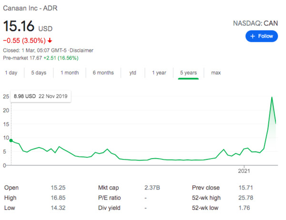Click the 52-wk high value 25.78
286x220 pixels.
(245, 198)
